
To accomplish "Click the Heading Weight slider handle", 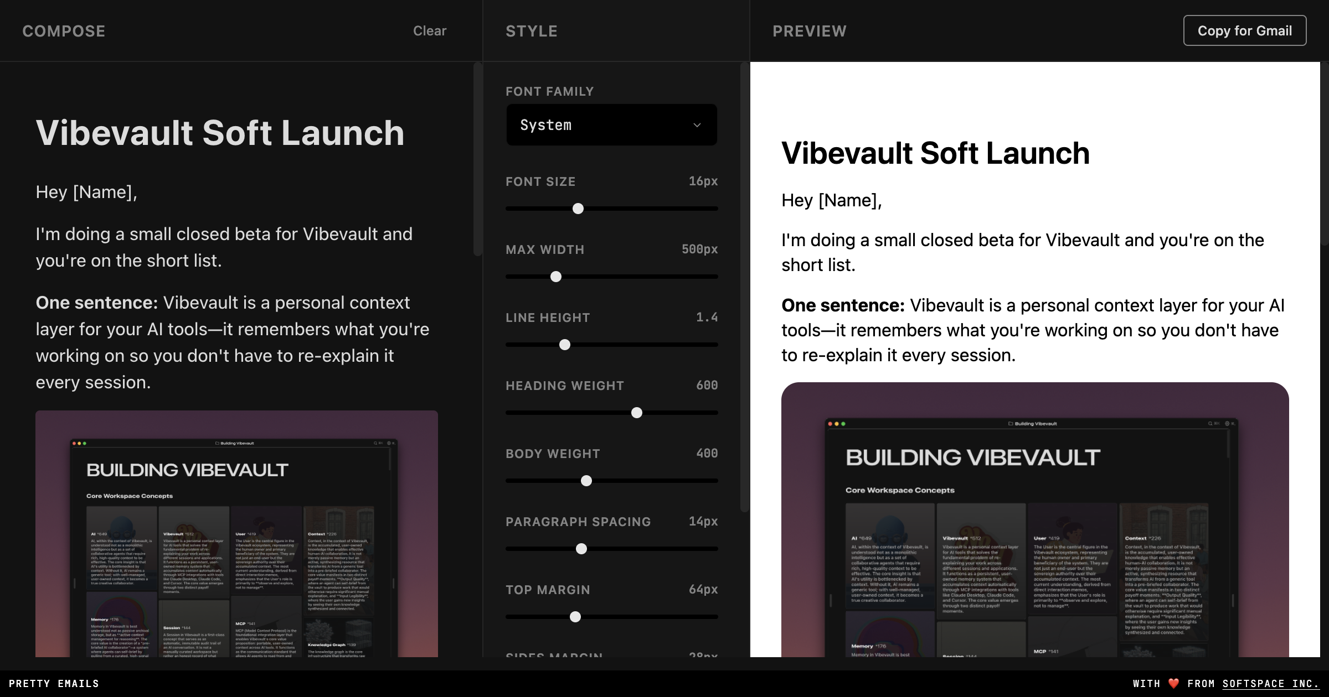I will [x=637, y=413].
